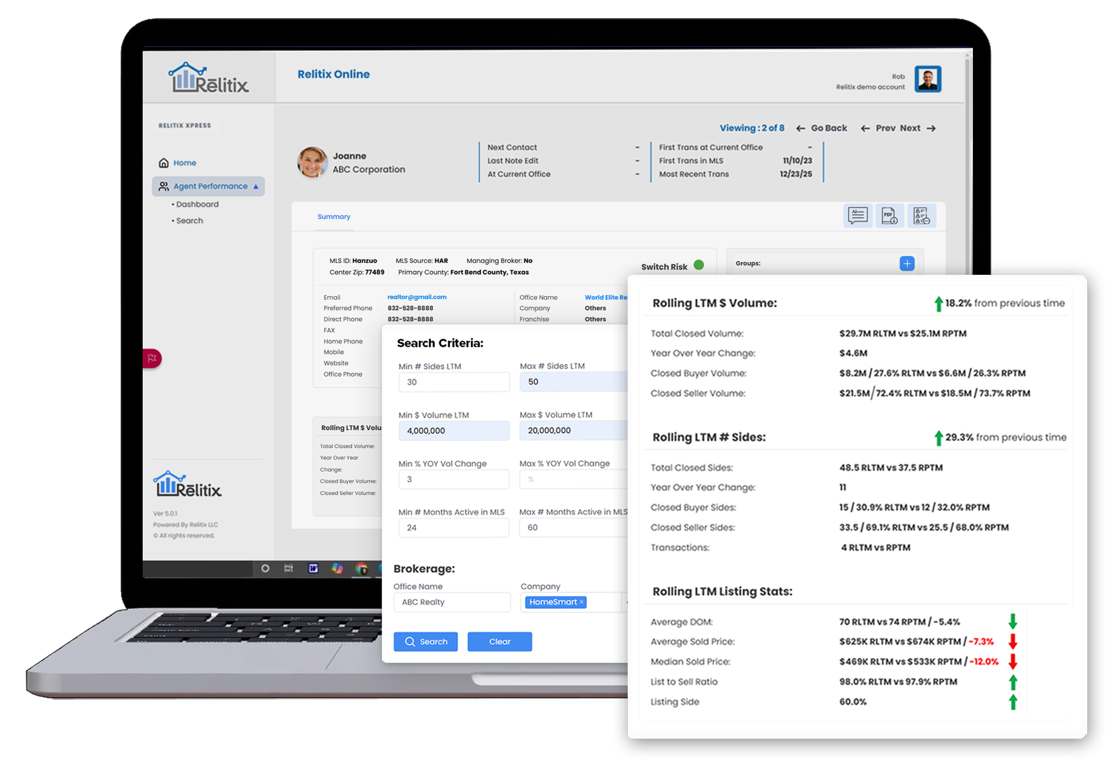
Task: Click the Relitix logo in the top-left corner
Action: tap(209, 78)
